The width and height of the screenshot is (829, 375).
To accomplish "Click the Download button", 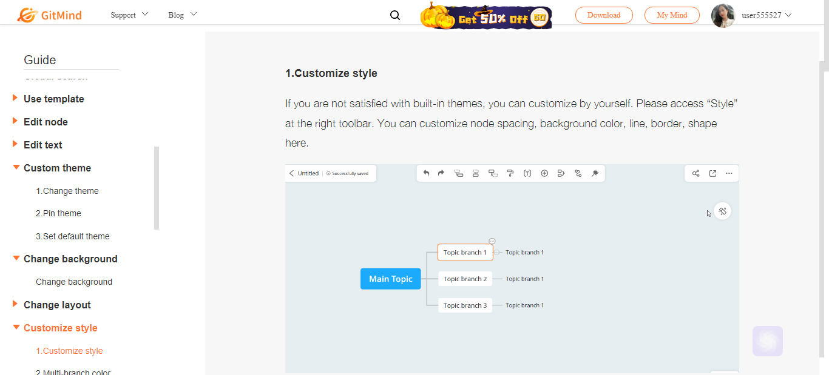I will coord(604,15).
